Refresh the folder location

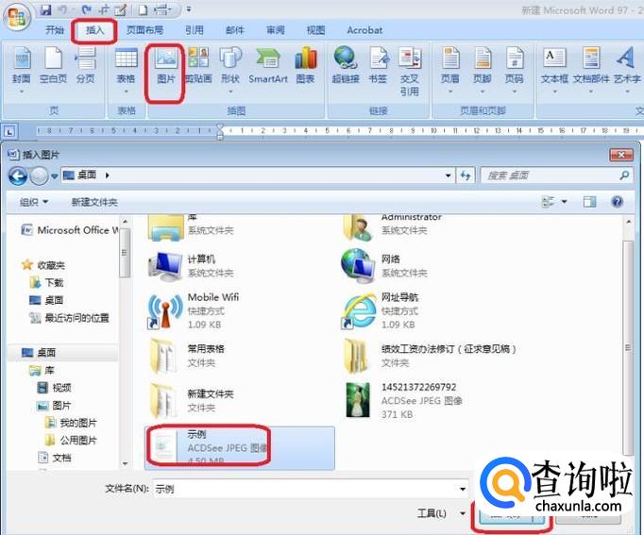(x=466, y=176)
